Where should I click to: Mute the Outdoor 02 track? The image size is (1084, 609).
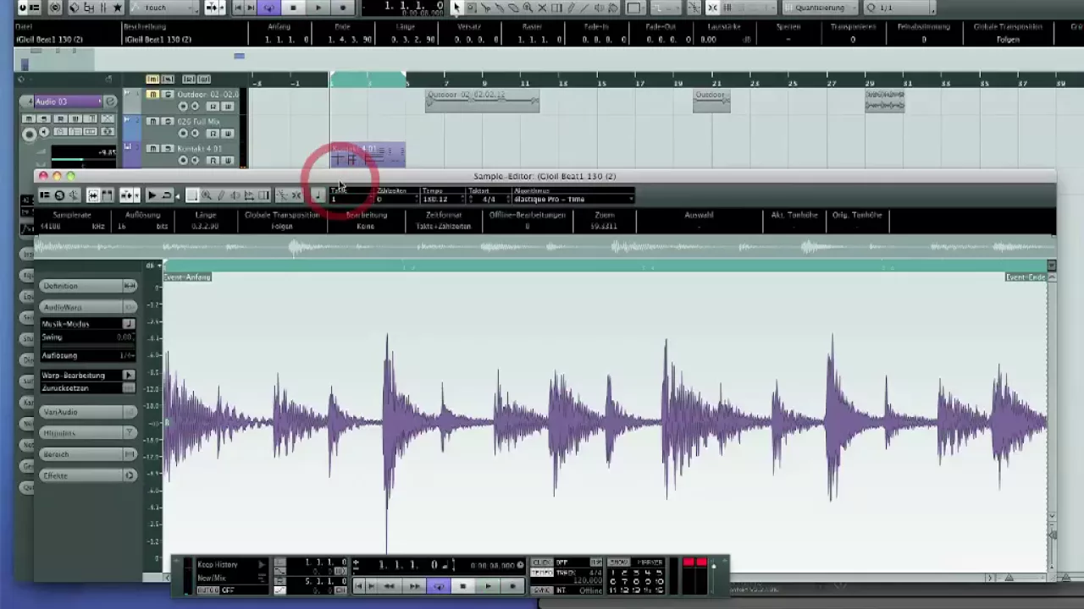[x=153, y=94]
